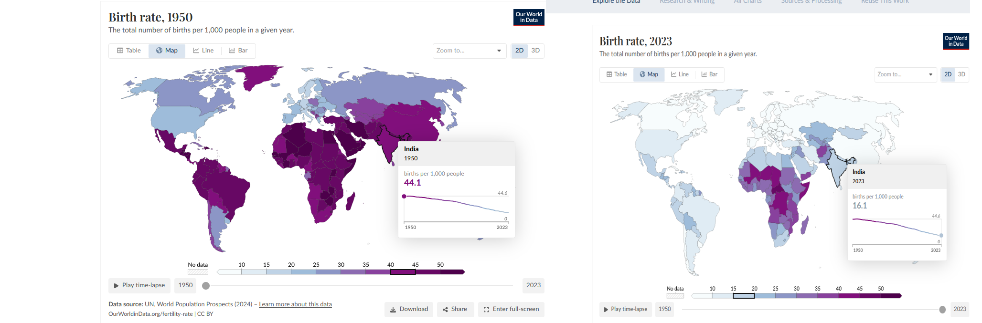Expand 'Zoom to...' dropdown in 1950 chart

click(470, 51)
